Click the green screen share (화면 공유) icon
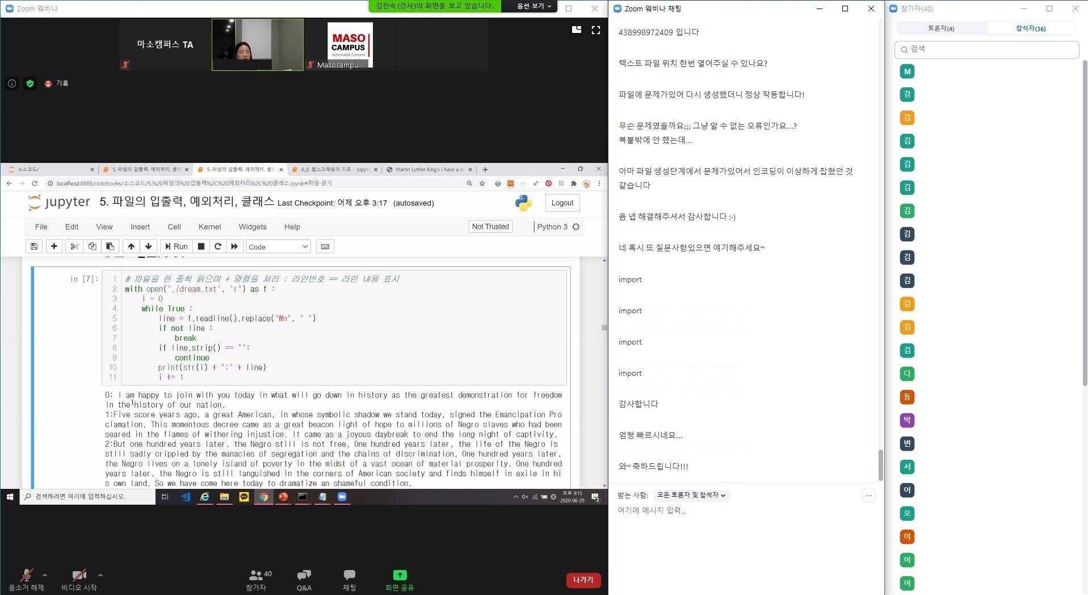The image size is (1088, 595). point(400,576)
